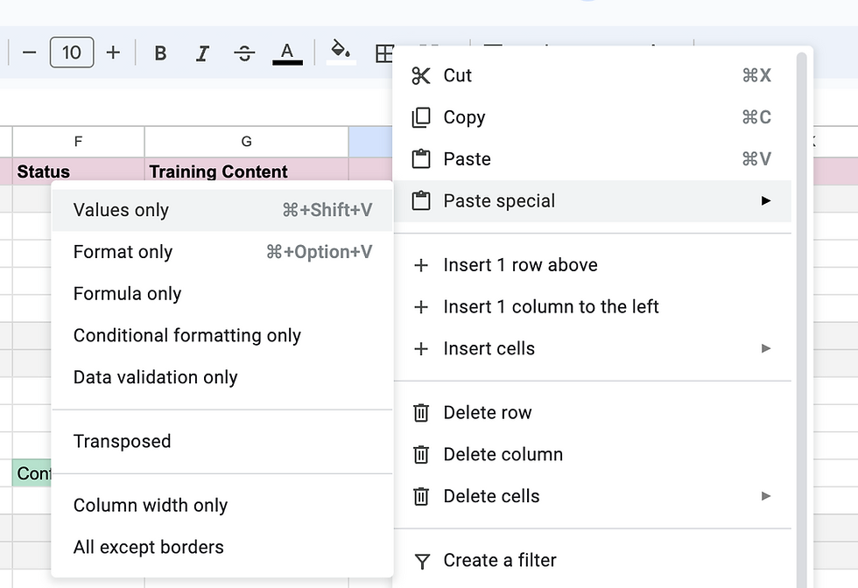The height and width of the screenshot is (588, 858).
Task: Click the Paste menu entry
Action: click(x=467, y=159)
